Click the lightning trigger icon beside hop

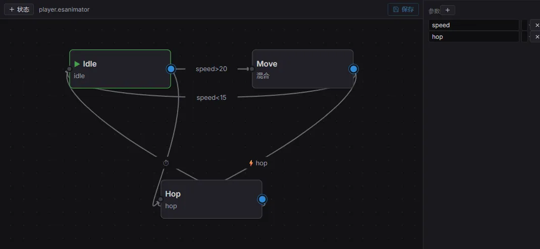(x=251, y=163)
